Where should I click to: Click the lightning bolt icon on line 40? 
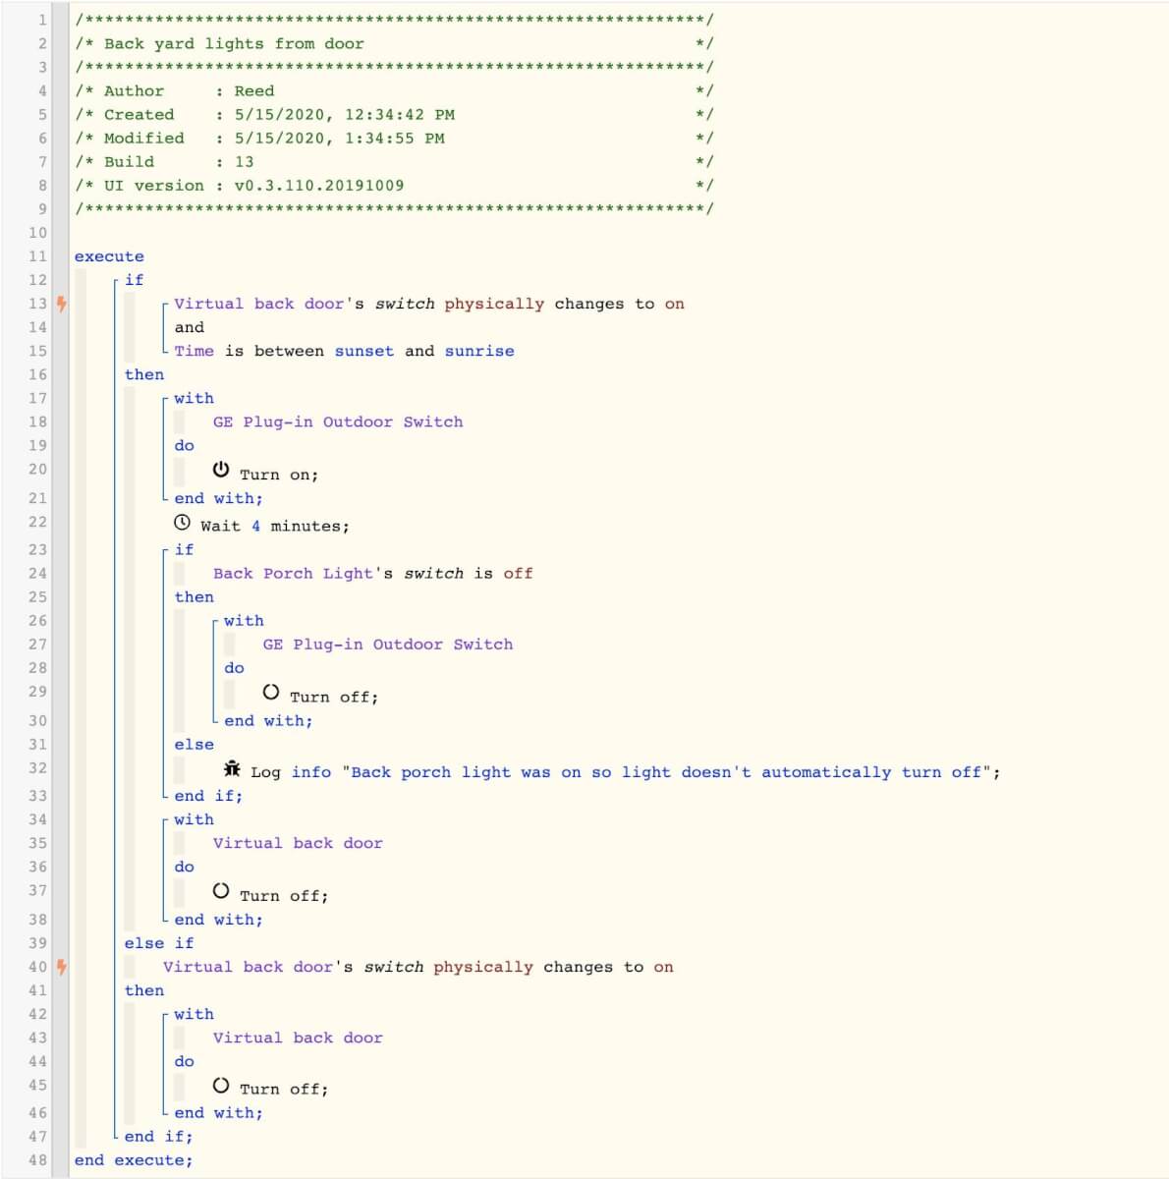(61, 967)
